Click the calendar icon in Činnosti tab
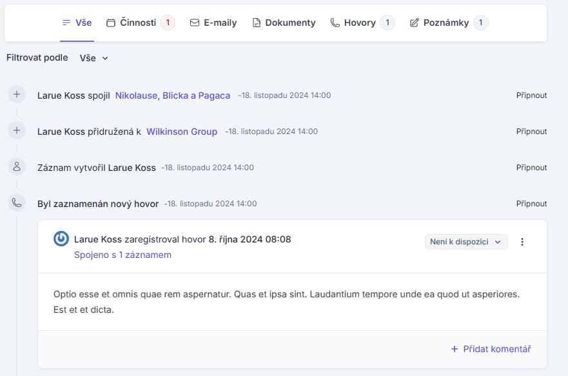The width and height of the screenshot is (568, 376). point(111,23)
